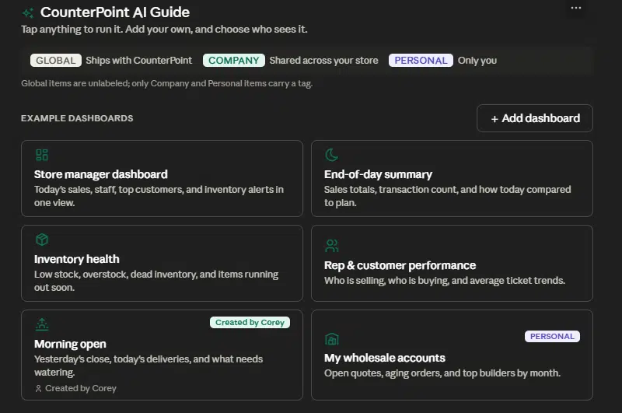Open the My wholesale accounts card

pyautogui.click(x=452, y=355)
